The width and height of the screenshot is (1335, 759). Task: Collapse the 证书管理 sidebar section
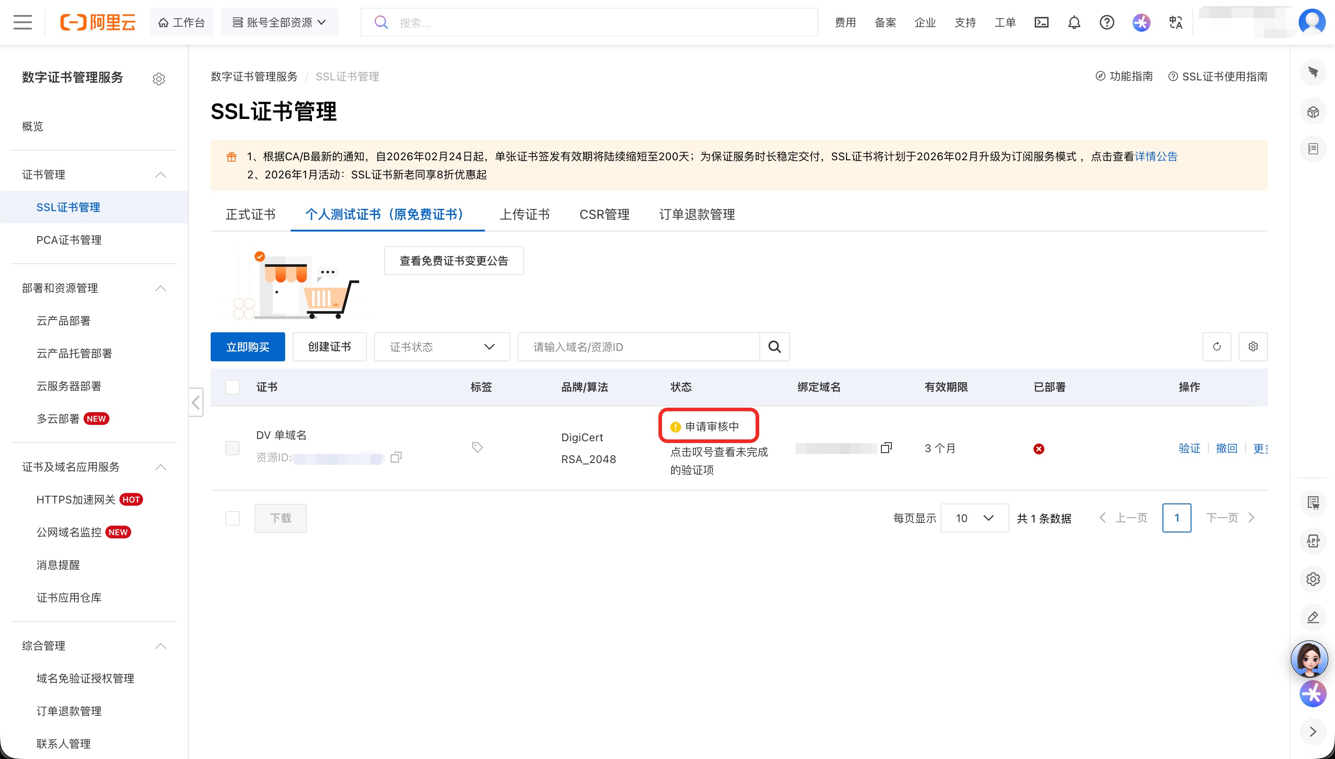161,175
